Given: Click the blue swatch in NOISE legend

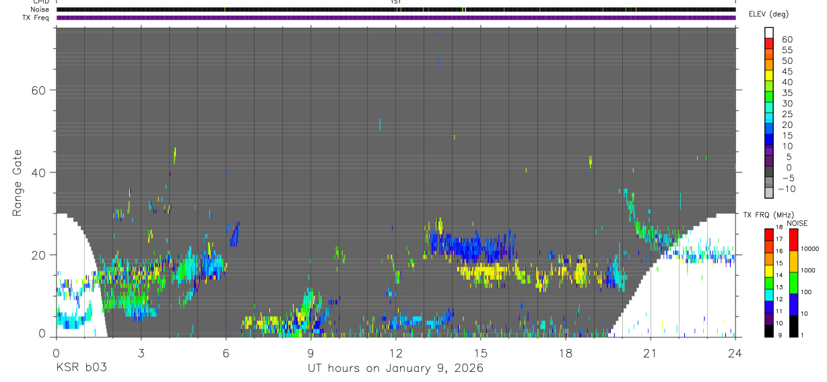Looking at the screenshot, I should (x=794, y=303).
